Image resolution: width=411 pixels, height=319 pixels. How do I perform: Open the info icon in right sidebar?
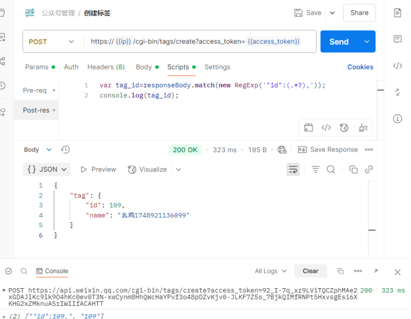[x=397, y=118]
